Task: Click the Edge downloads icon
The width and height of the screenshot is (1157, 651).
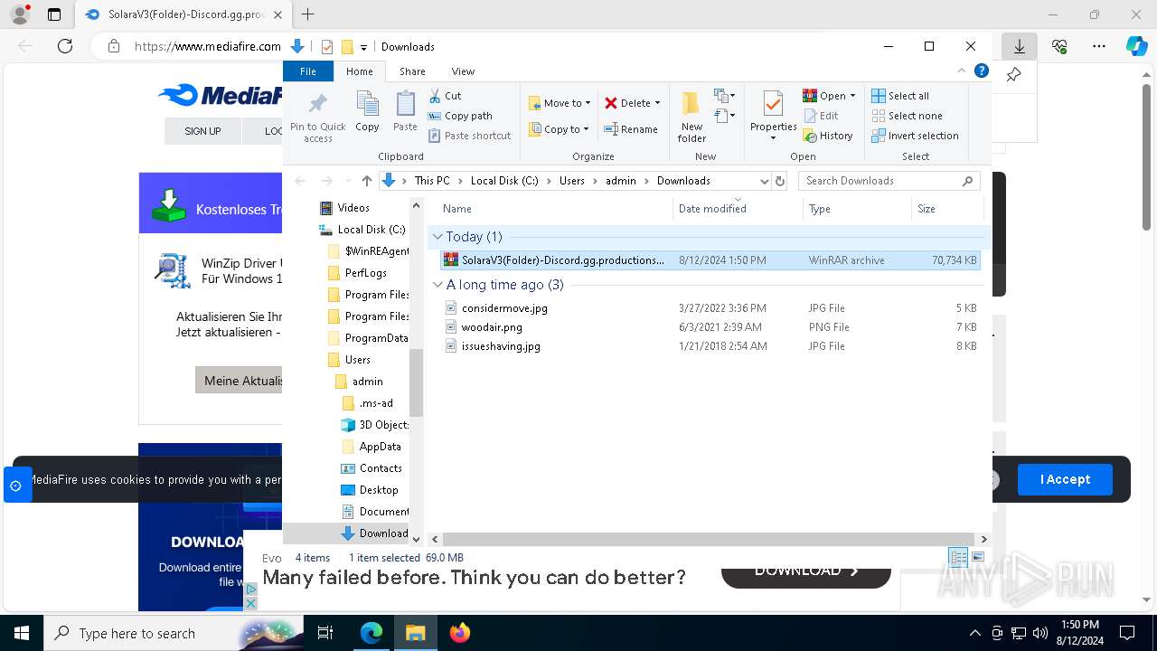Action: click(x=1020, y=46)
